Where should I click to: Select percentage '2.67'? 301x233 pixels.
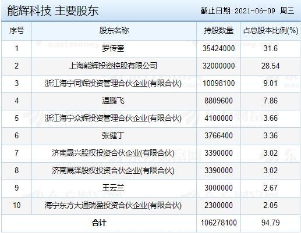coord(271,188)
